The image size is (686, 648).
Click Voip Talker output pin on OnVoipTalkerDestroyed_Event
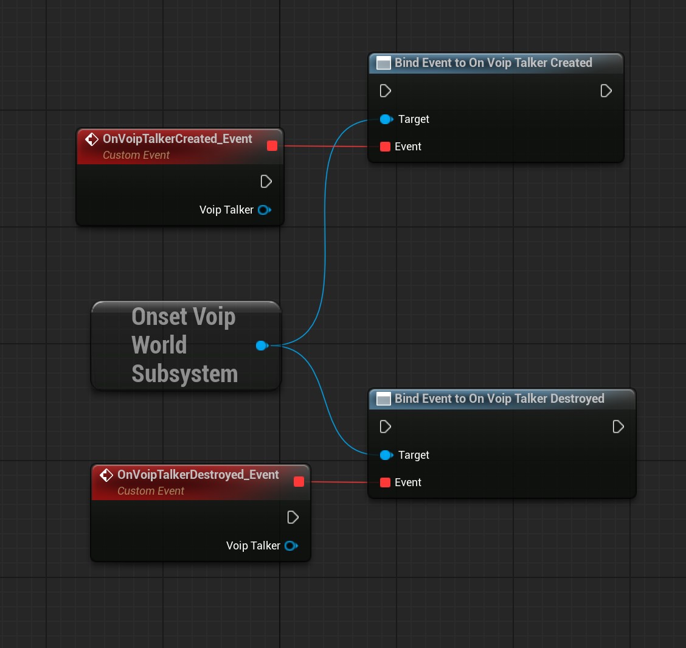click(x=291, y=546)
